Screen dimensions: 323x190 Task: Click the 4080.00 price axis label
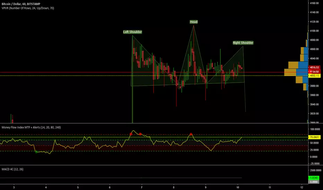pyautogui.click(x=314, y=40)
